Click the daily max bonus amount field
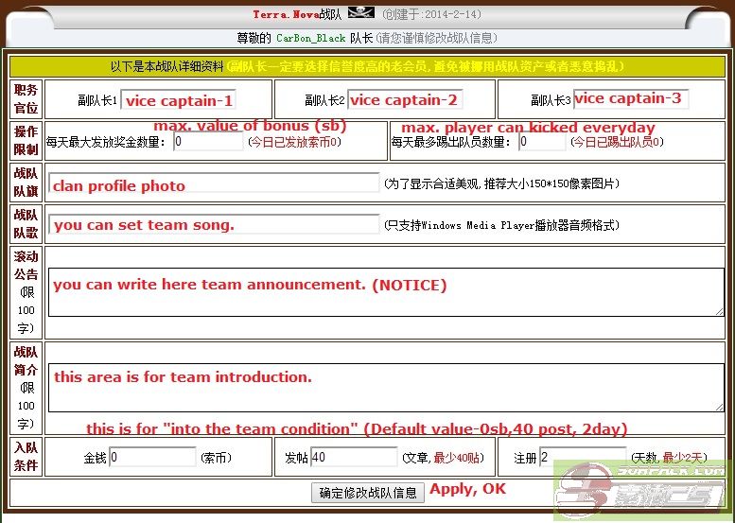 pos(208,142)
